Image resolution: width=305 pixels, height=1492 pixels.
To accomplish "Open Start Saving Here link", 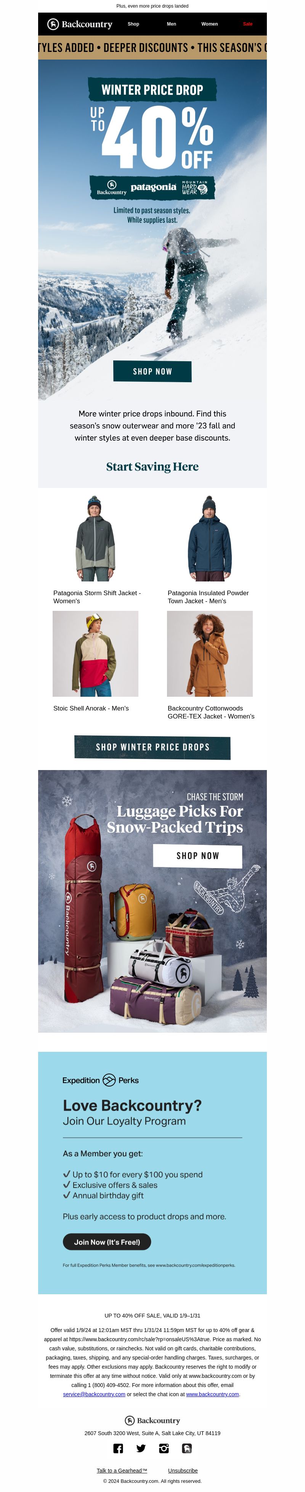I will (x=152, y=467).
